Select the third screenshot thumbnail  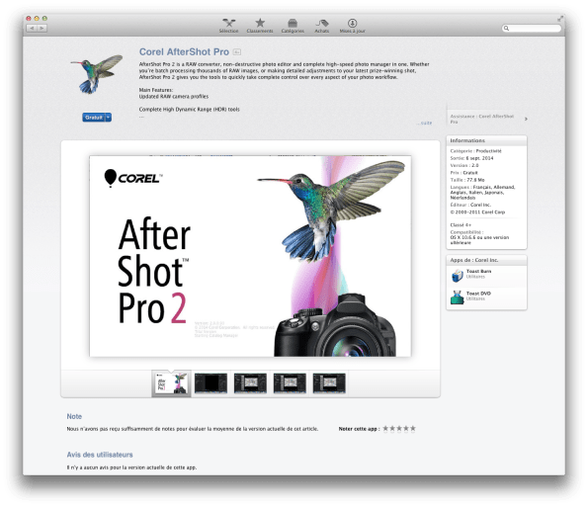coord(250,383)
